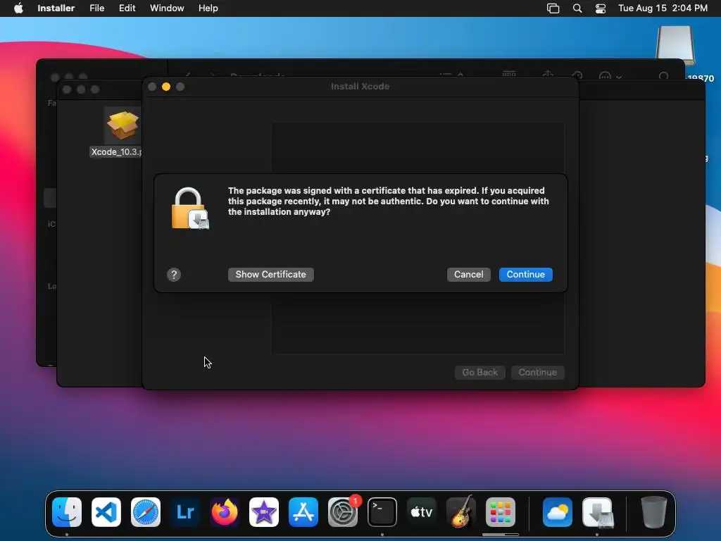Open the Installer application menu
The image size is (721, 541).
tap(56, 8)
